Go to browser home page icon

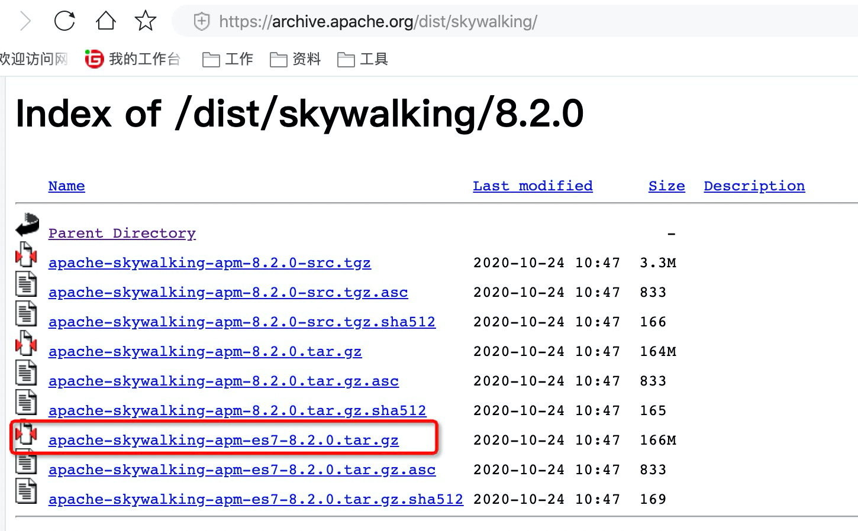(x=106, y=21)
